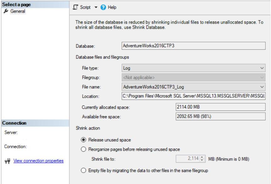Click the Script toolbar icon
The width and height of the screenshot is (271, 184).
pos(75,7)
